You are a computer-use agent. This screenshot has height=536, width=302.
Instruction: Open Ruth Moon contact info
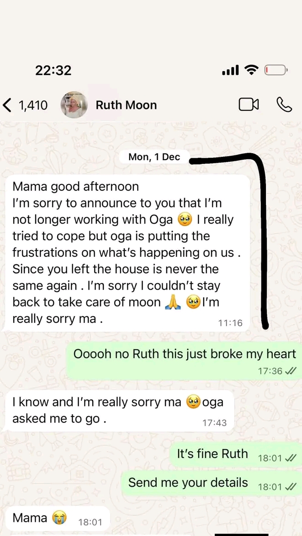(126, 105)
